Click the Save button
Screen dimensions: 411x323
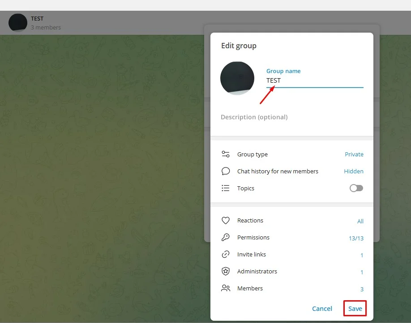355,308
